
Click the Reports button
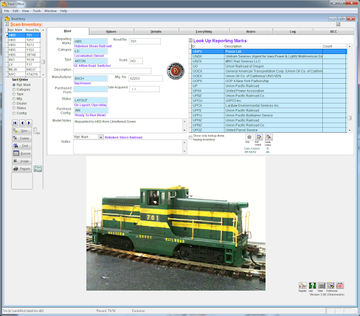[x=22, y=169]
